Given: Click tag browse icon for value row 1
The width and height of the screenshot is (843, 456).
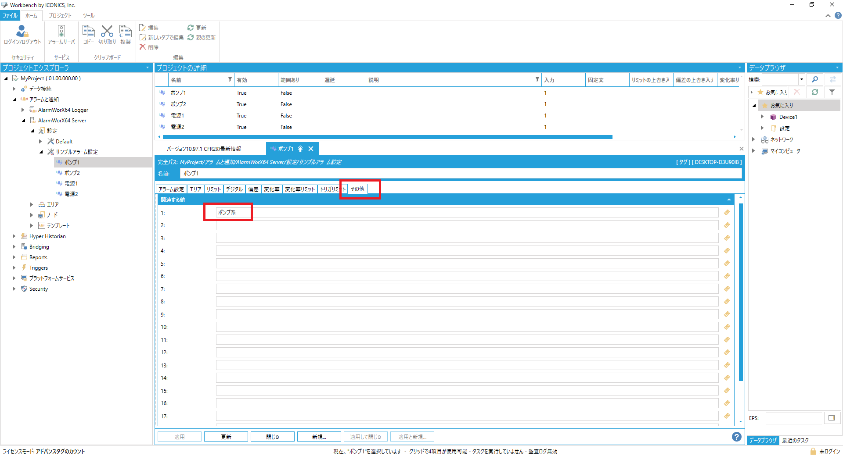Looking at the screenshot, I should coord(727,213).
